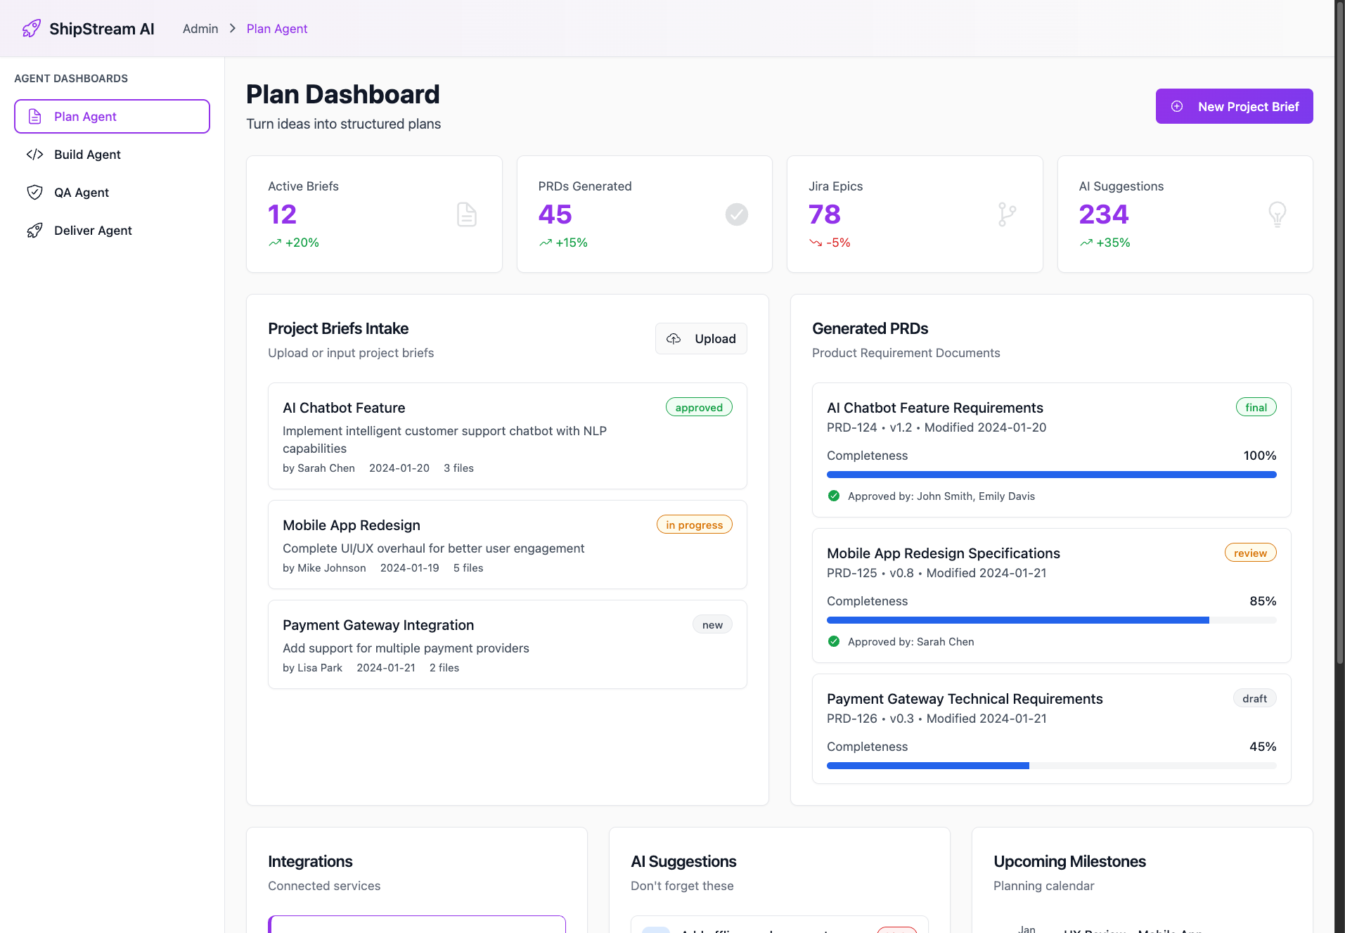Click the Deliver Agent rocket icon
The width and height of the screenshot is (1345, 933).
pyautogui.click(x=35, y=230)
